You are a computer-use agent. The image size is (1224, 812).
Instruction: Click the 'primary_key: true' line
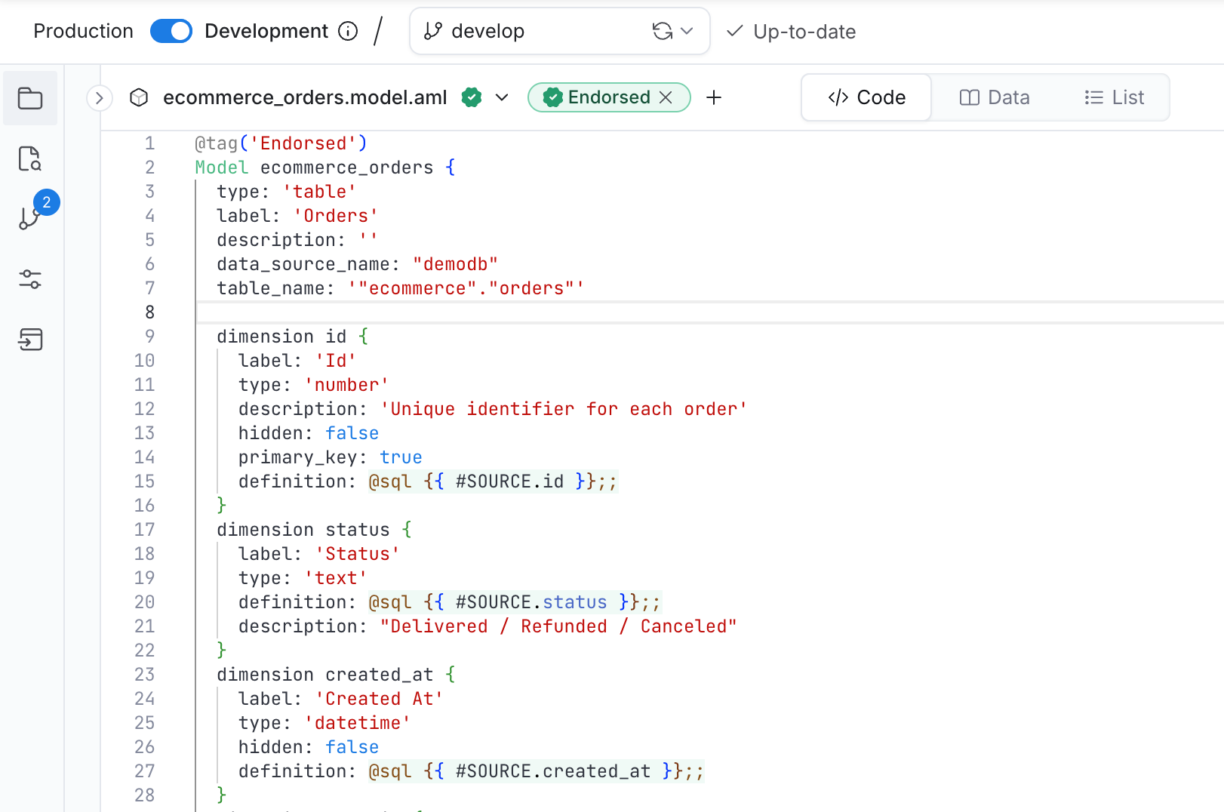click(x=331, y=457)
